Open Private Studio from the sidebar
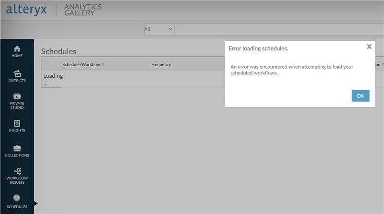The width and height of the screenshot is (384, 214). click(x=17, y=101)
